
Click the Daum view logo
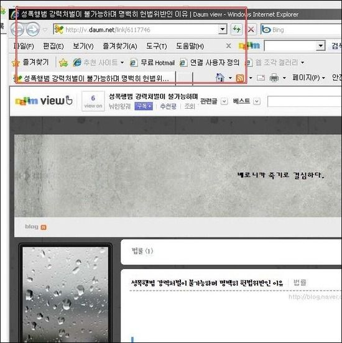click(x=44, y=101)
